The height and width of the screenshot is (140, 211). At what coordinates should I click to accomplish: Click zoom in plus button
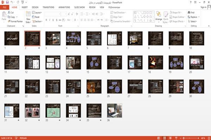point(198,138)
